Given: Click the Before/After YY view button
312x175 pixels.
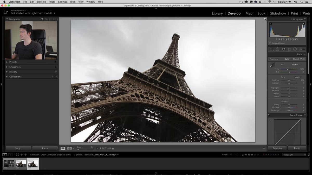Looking at the screenshot, I should click(69, 148).
